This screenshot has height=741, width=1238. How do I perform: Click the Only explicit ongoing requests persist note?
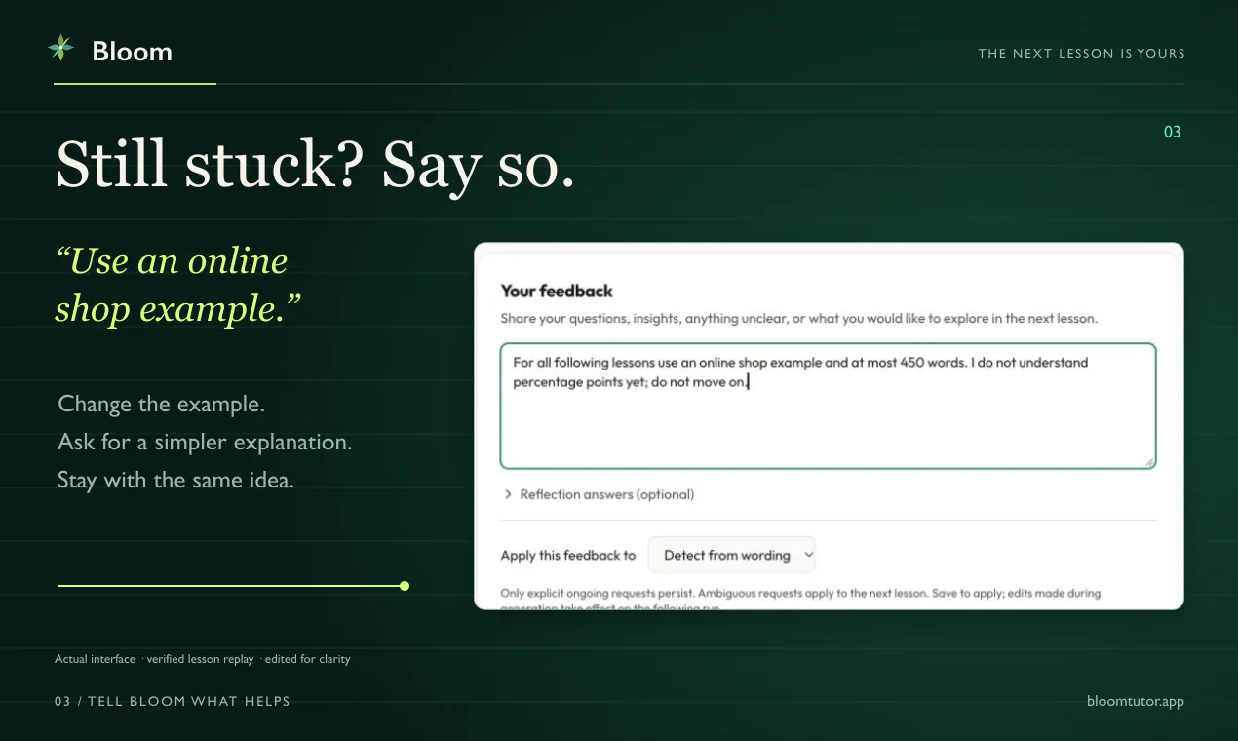pos(800,600)
